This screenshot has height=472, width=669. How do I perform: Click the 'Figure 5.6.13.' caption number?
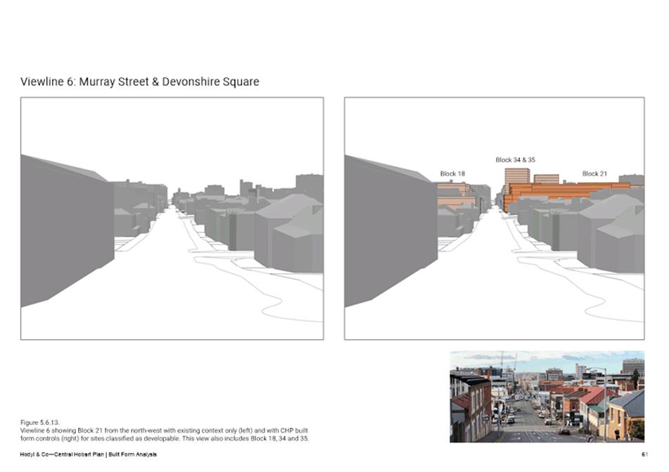[x=39, y=423]
